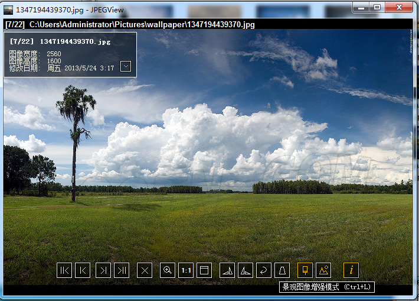This screenshot has width=419, height=301.
Task: Jump to the last image in folder
Action: tap(122, 270)
